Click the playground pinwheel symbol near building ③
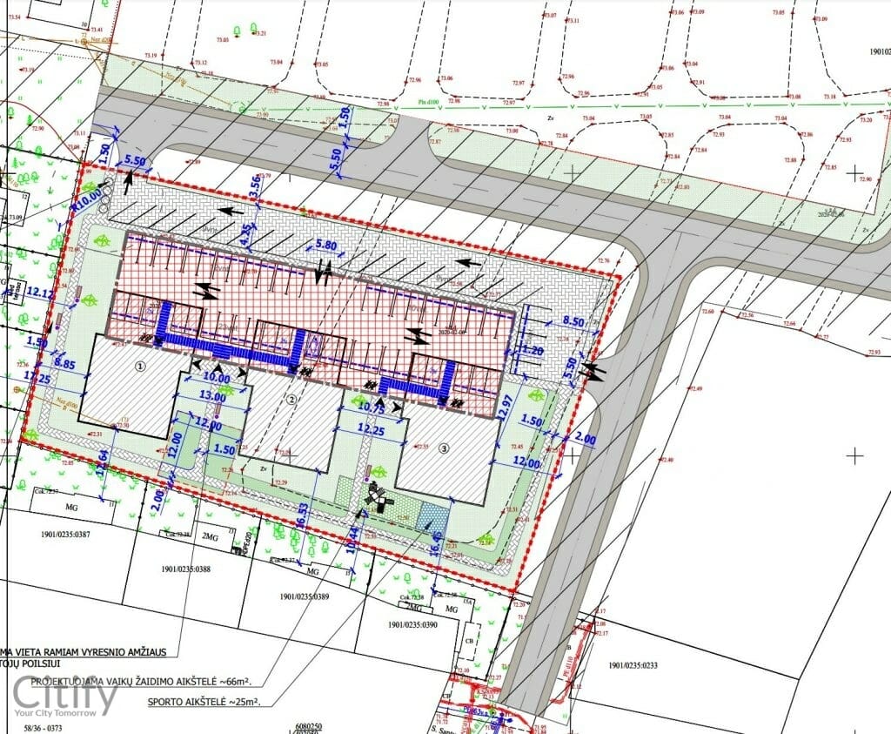Image resolution: width=891 pixels, height=734 pixels. coord(377,497)
